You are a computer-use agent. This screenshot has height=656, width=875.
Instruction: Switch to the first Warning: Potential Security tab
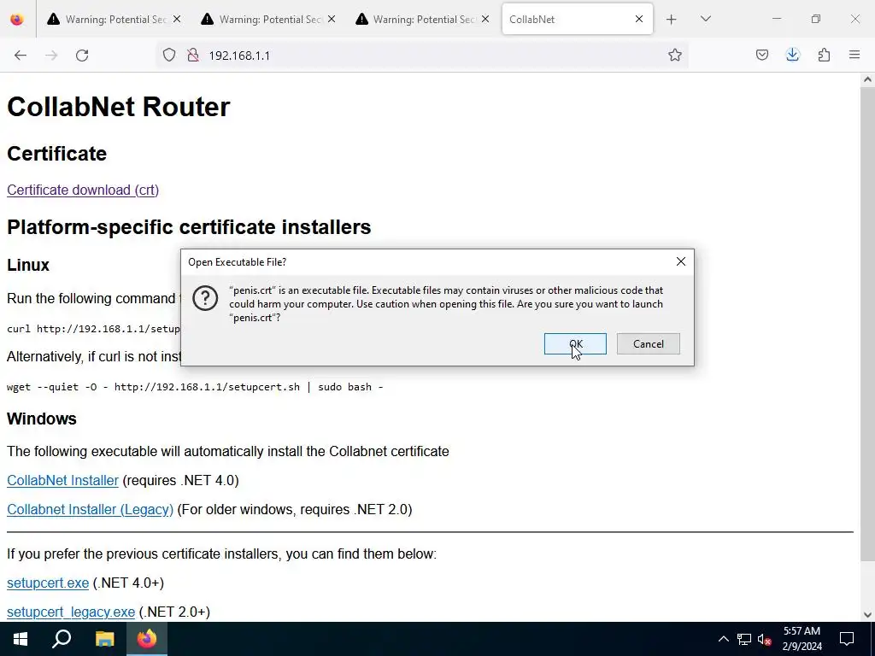tap(115, 20)
